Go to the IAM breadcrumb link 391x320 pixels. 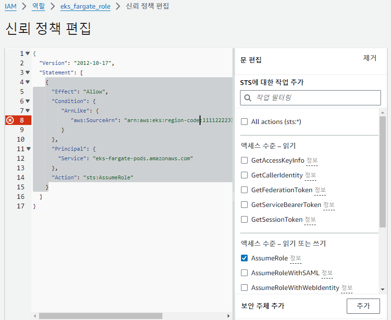click(11, 6)
